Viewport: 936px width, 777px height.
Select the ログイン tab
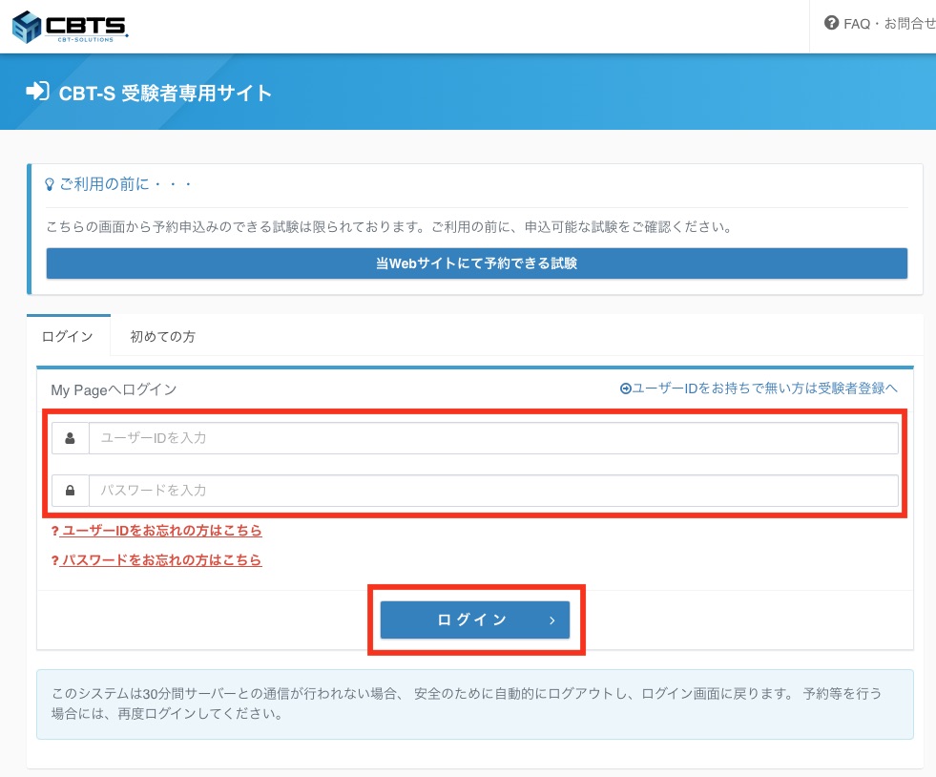click(x=68, y=336)
